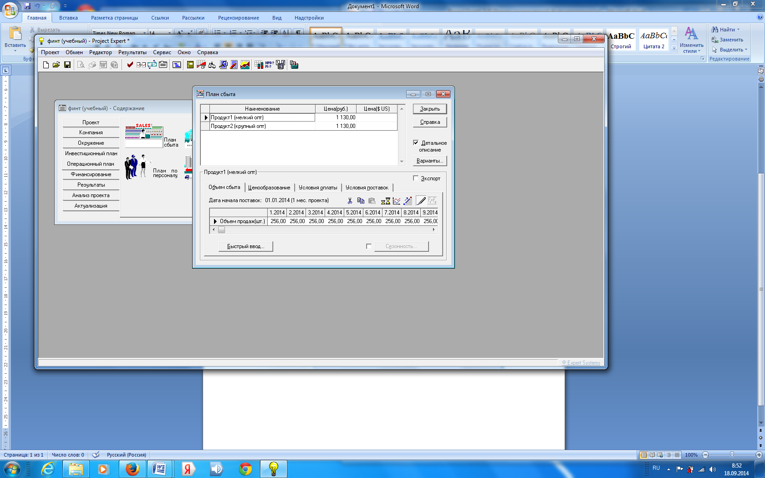The image size is (765, 478).
Task: Select 'Анализ проекта' section button
Action: coord(91,195)
